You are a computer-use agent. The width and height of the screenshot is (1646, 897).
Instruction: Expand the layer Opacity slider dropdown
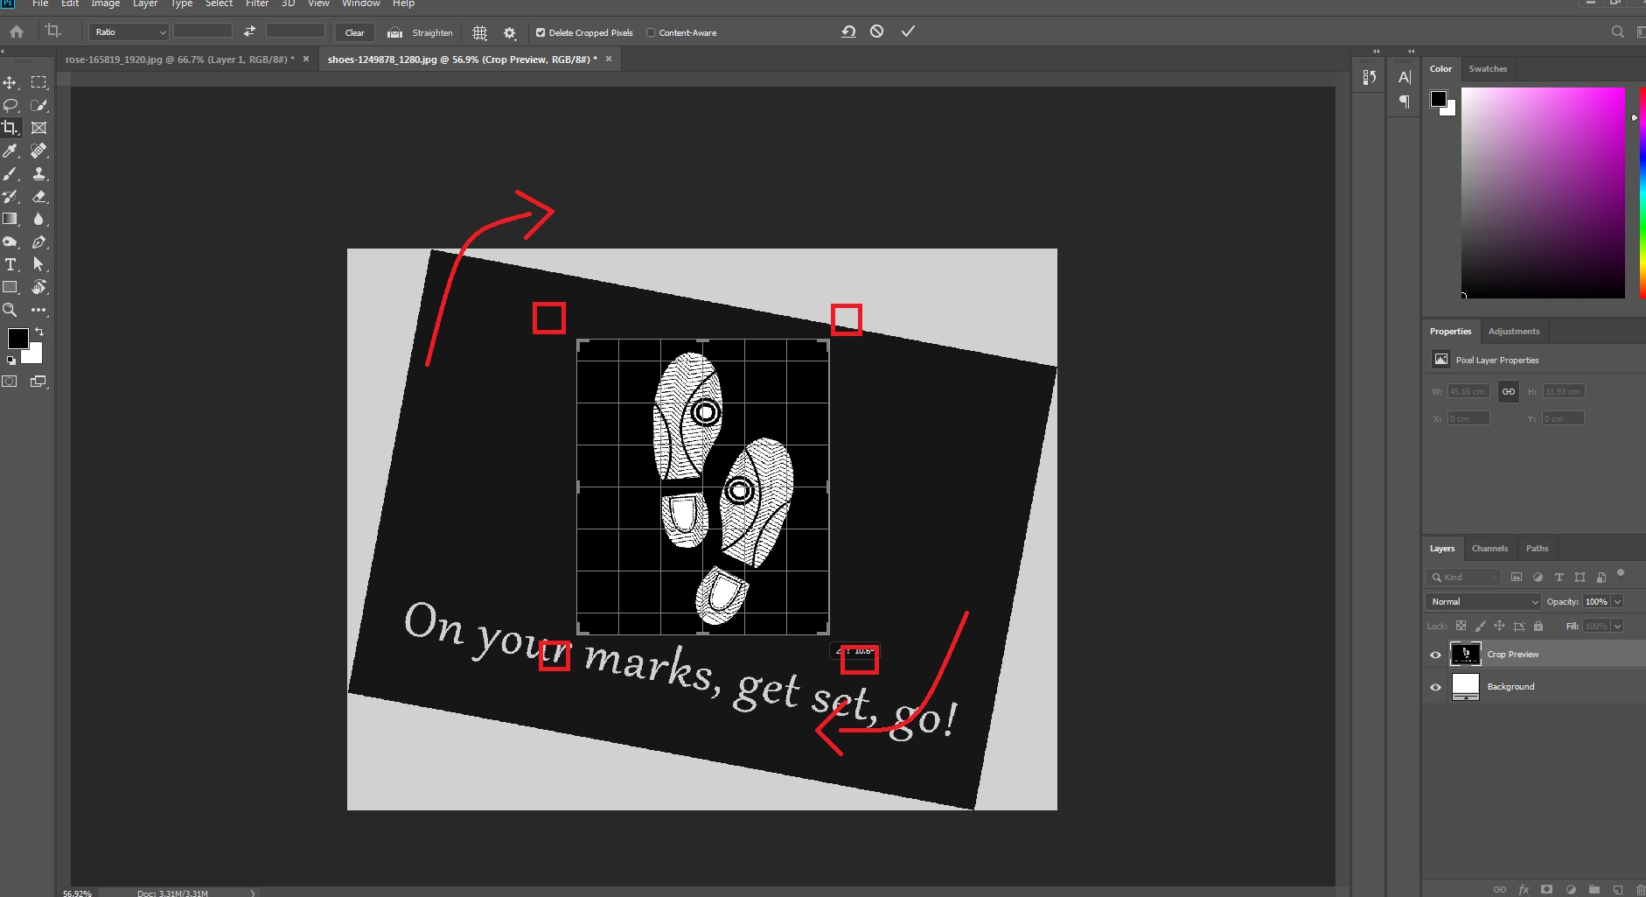[1617, 602]
